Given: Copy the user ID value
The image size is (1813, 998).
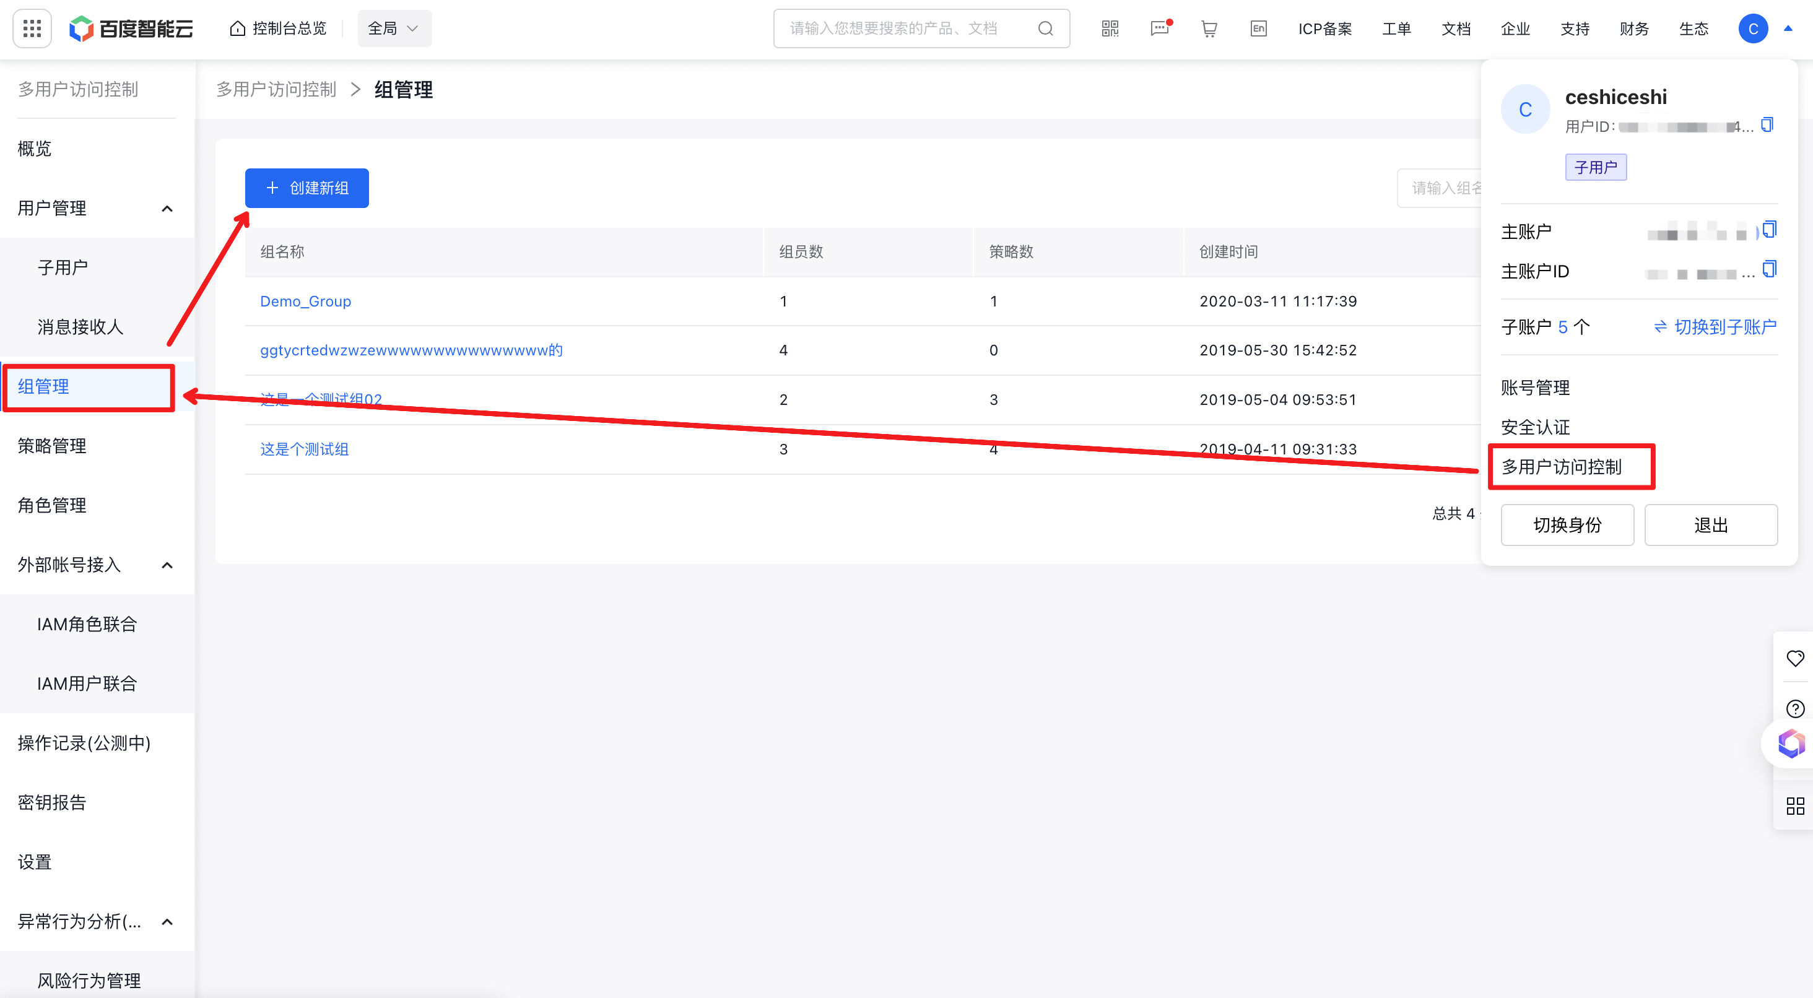Looking at the screenshot, I should pyautogui.click(x=1767, y=124).
